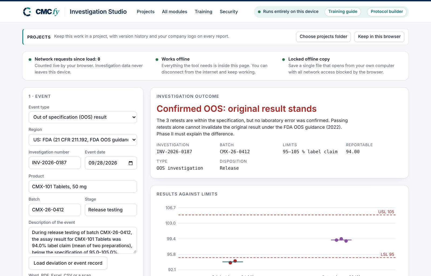Click the Investigation Studio title

click(x=98, y=12)
